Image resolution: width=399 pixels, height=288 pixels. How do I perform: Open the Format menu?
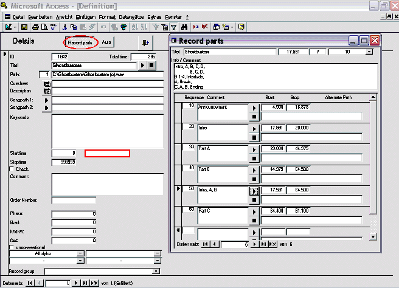[x=107, y=17]
